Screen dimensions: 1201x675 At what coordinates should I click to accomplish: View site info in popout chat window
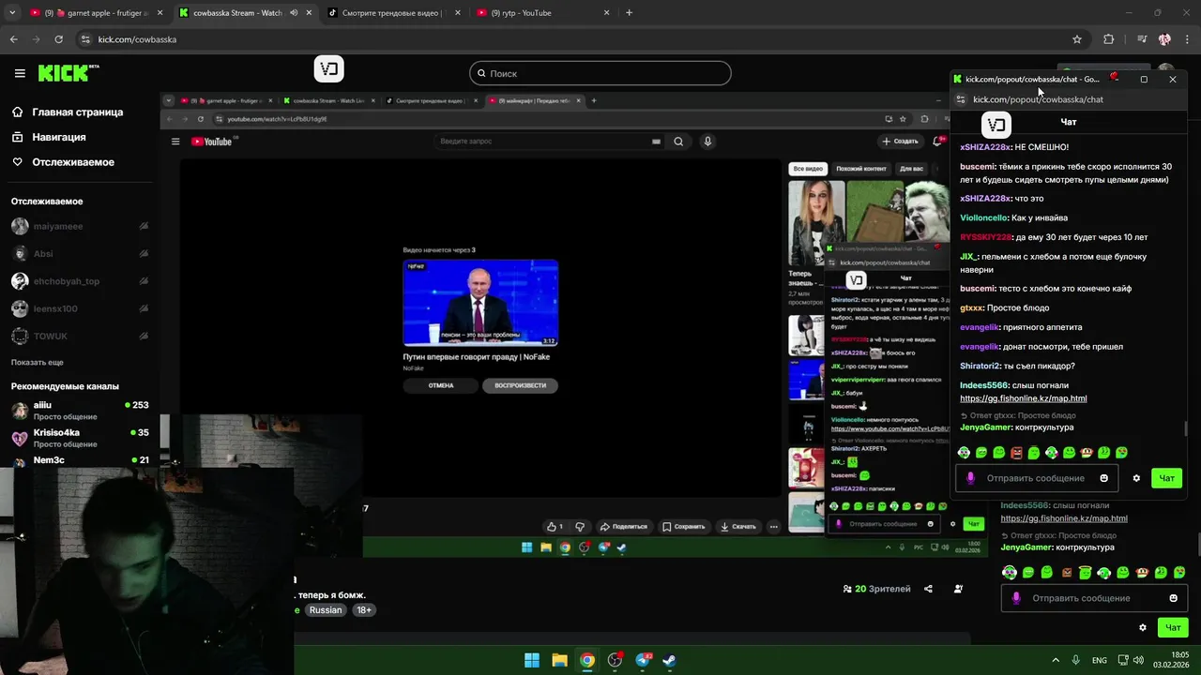pos(960,99)
